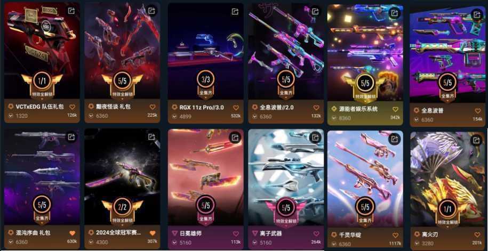Select the 2/2 特效全解锁 badge on 2024全球冠军赛 card
The image size is (488, 251).
122,209
